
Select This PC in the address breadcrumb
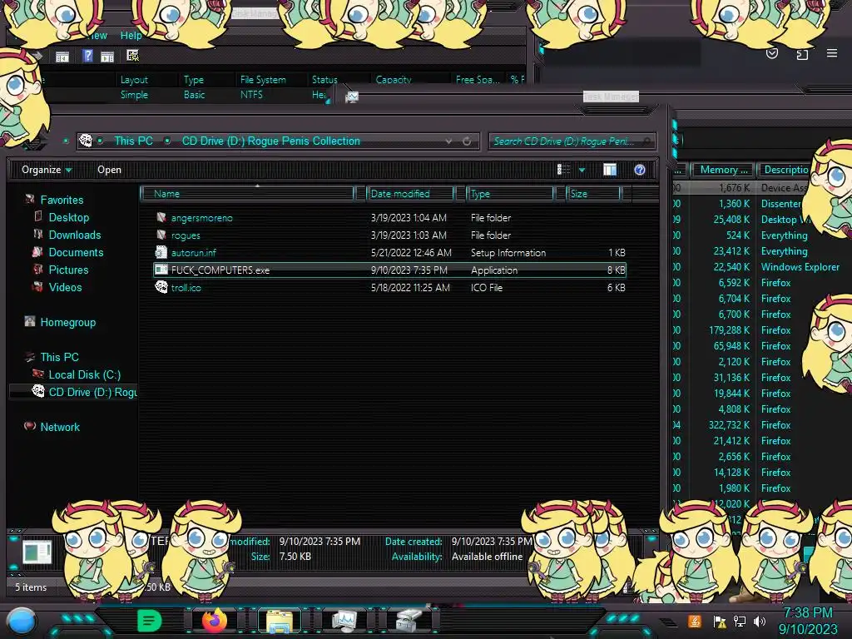coord(133,141)
